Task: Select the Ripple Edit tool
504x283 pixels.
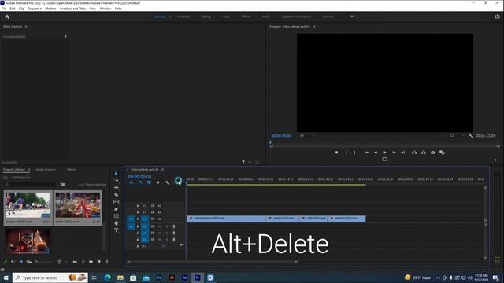Action: [x=117, y=188]
